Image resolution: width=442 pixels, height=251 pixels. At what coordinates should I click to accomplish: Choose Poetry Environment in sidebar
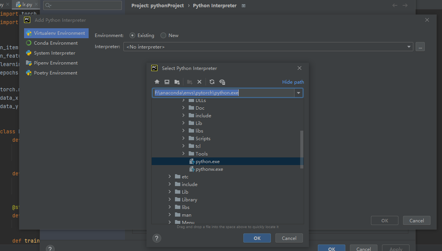56,73
